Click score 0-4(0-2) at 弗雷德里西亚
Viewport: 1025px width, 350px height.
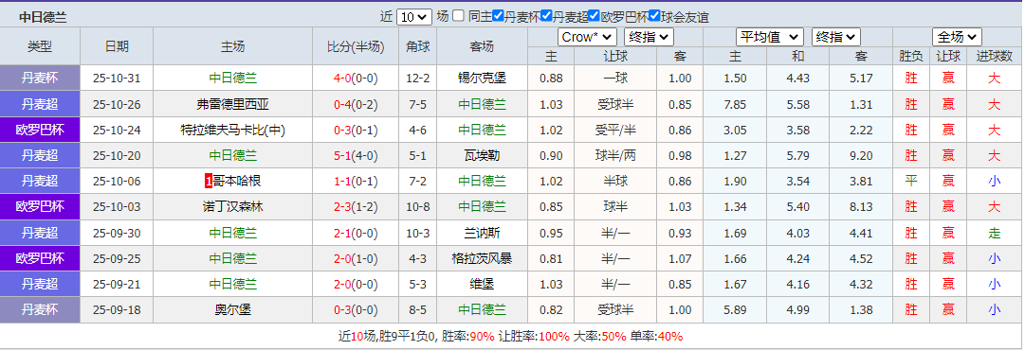[x=356, y=104]
